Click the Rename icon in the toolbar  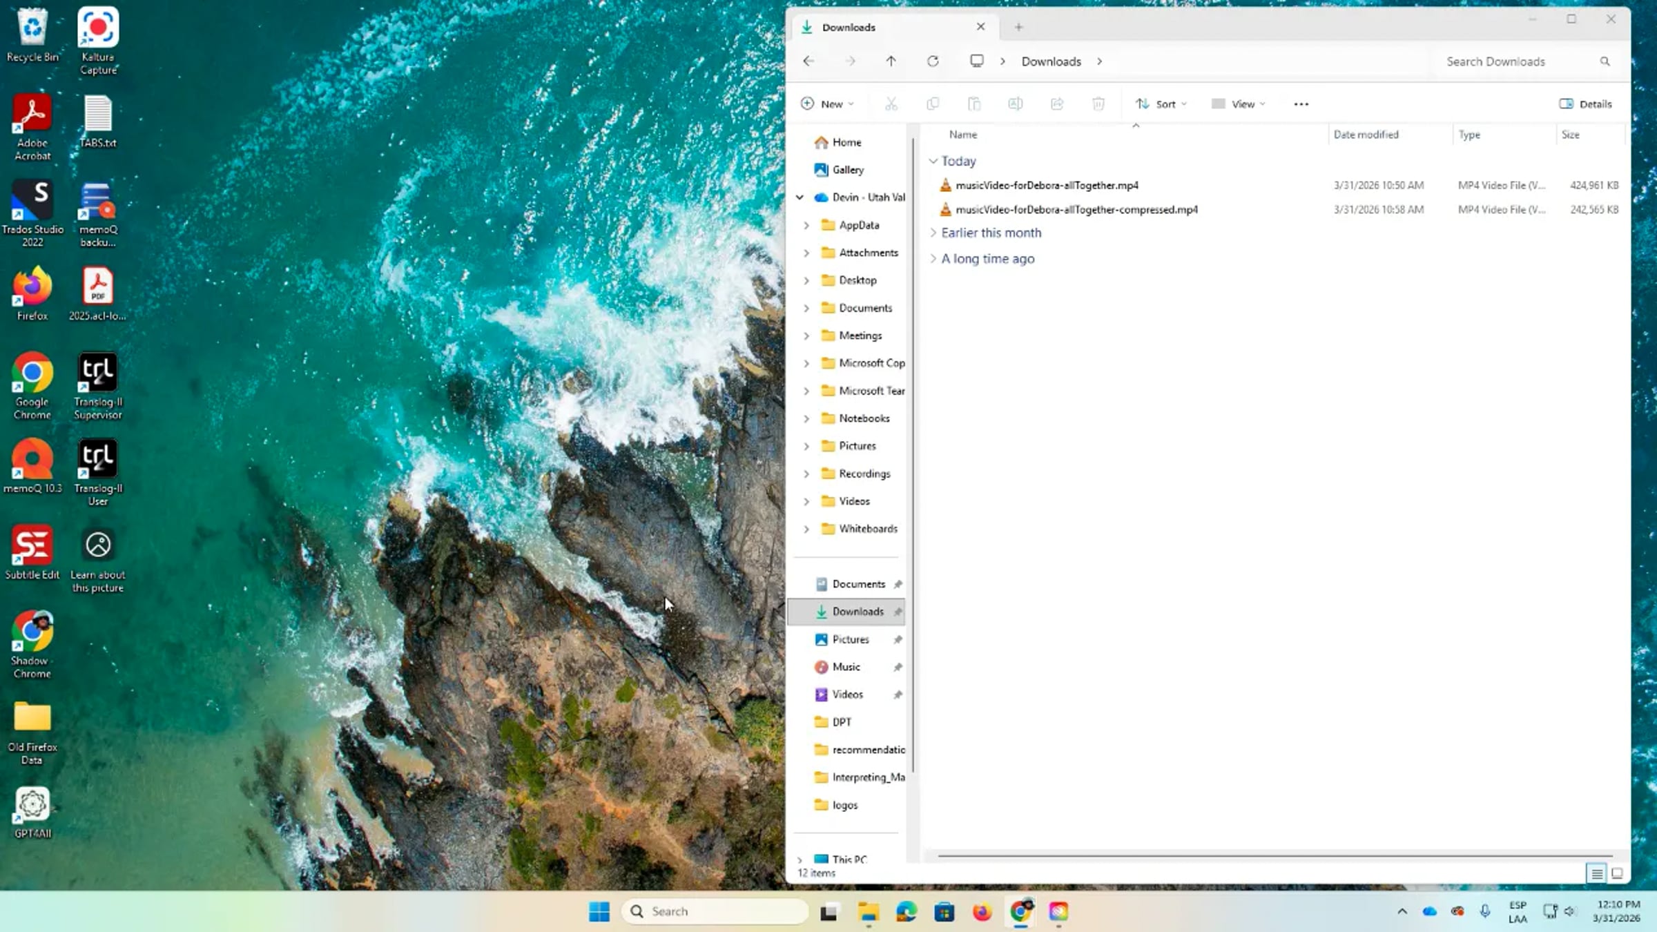tap(1016, 104)
